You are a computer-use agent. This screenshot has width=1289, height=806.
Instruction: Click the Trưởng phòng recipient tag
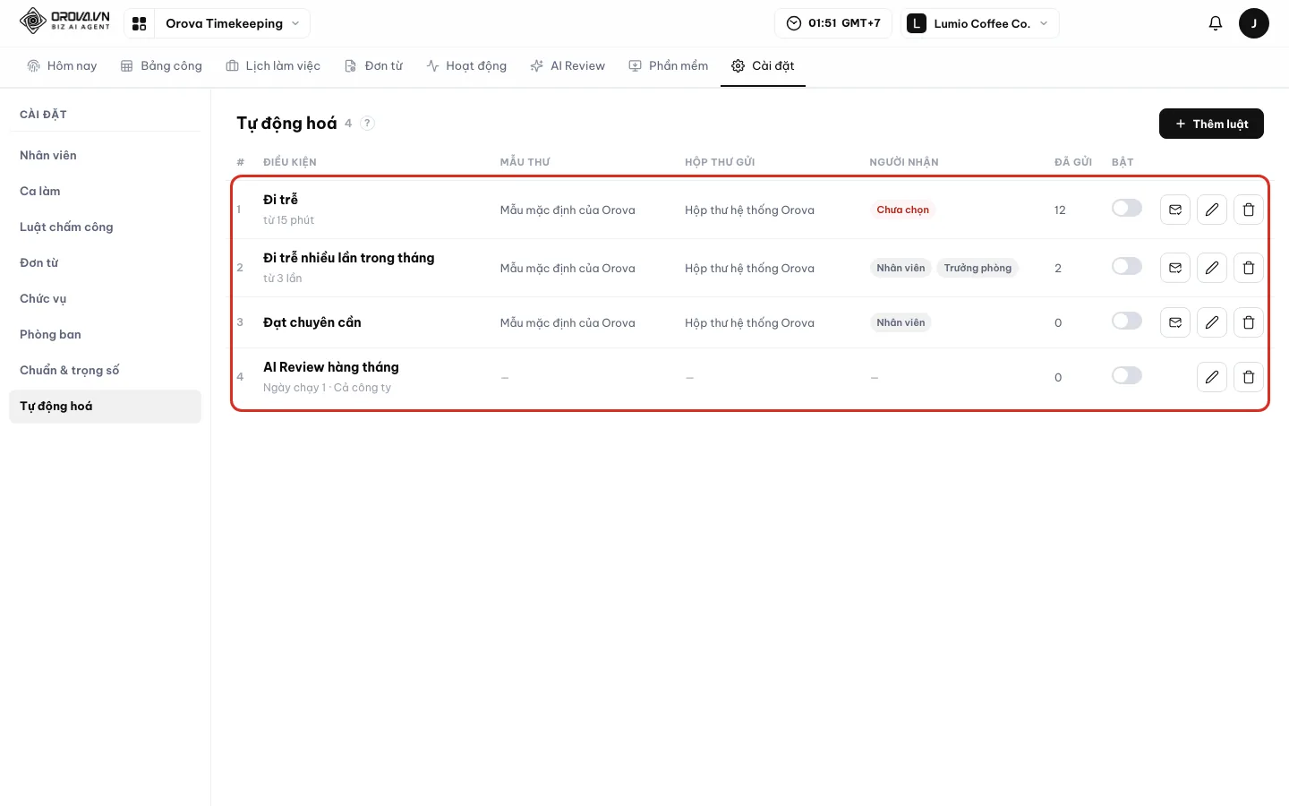point(977,268)
